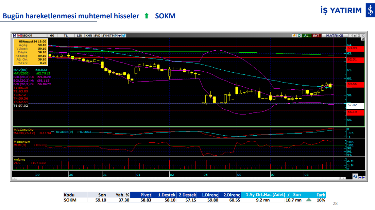Click the scroll-left arrow at chart bottom right

(x=360, y=177)
